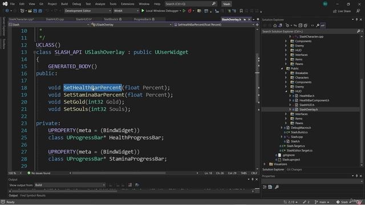The image size is (365, 205).
Task: Switch to the SlashCharacter.cpp tab
Action: [x=21, y=19]
